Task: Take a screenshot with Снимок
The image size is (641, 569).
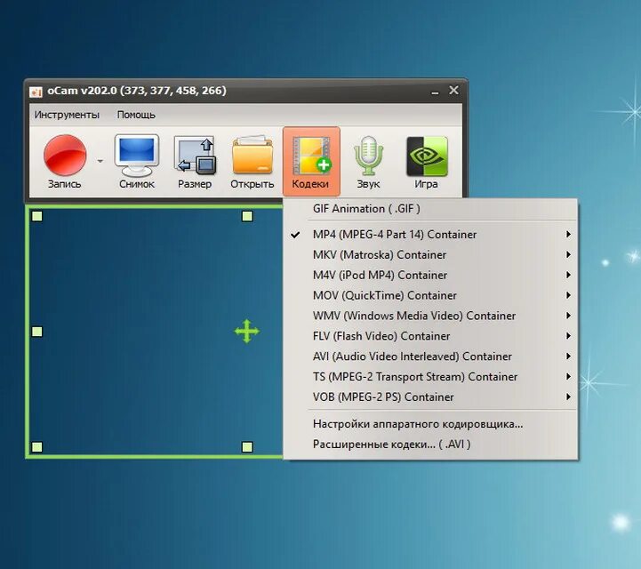Action: click(137, 162)
